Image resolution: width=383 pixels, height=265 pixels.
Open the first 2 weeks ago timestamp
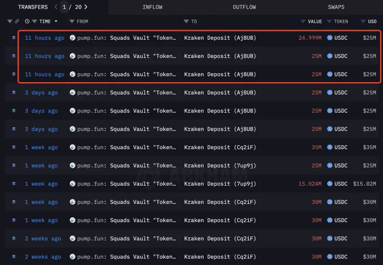click(x=43, y=239)
